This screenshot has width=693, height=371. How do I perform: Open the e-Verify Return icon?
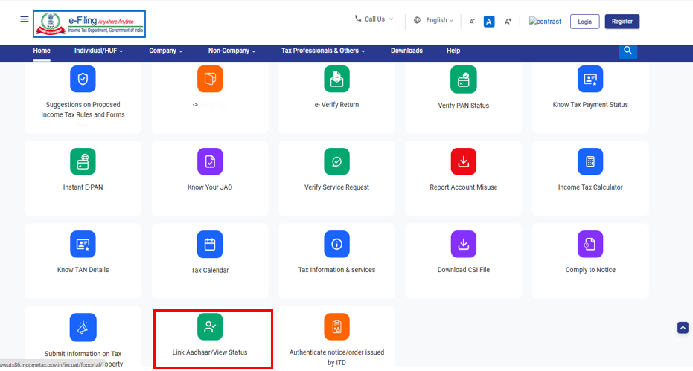pyautogui.click(x=336, y=79)
